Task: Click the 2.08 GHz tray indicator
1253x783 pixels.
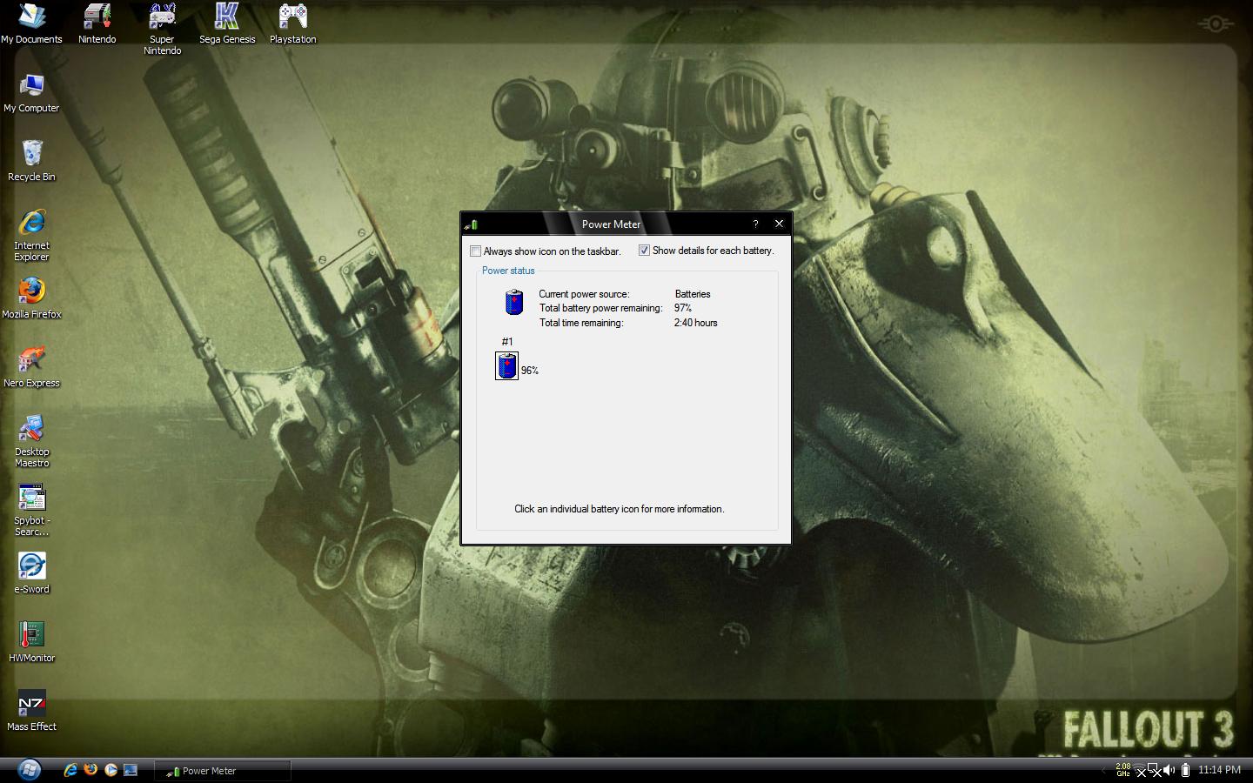Action: point(1122,770)
